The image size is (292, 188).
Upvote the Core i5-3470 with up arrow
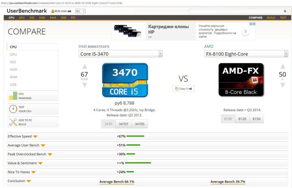pos(84,67)
